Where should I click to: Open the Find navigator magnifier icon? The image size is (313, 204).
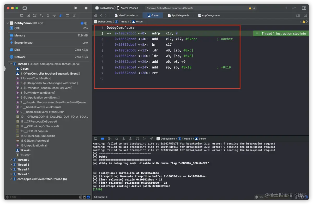[x=41, y=15]
